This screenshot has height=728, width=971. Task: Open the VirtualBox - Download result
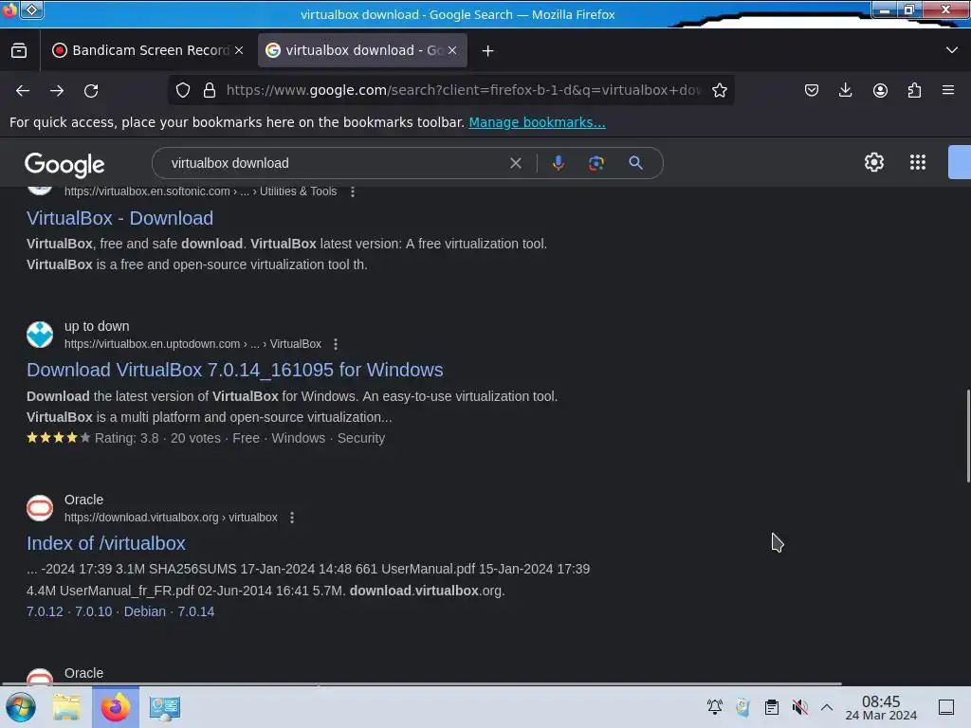[120, 218]
